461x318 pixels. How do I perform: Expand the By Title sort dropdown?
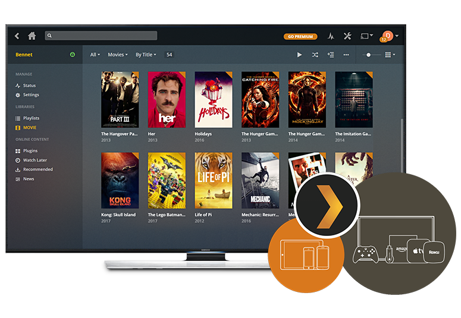146,55
